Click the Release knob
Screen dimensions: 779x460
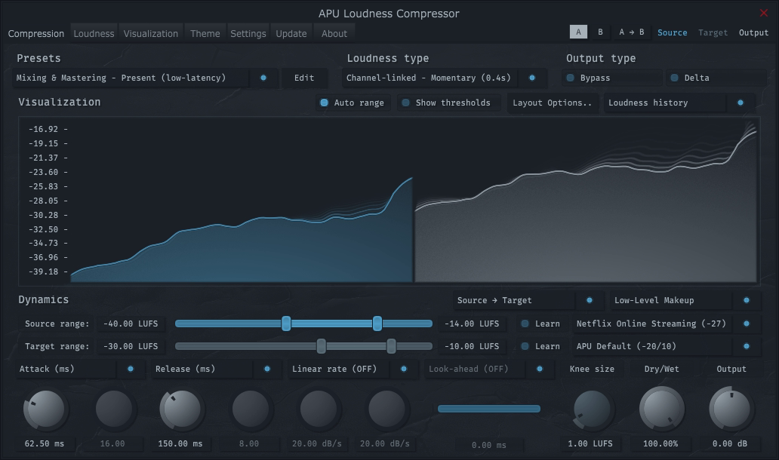(x=182, y=409)
